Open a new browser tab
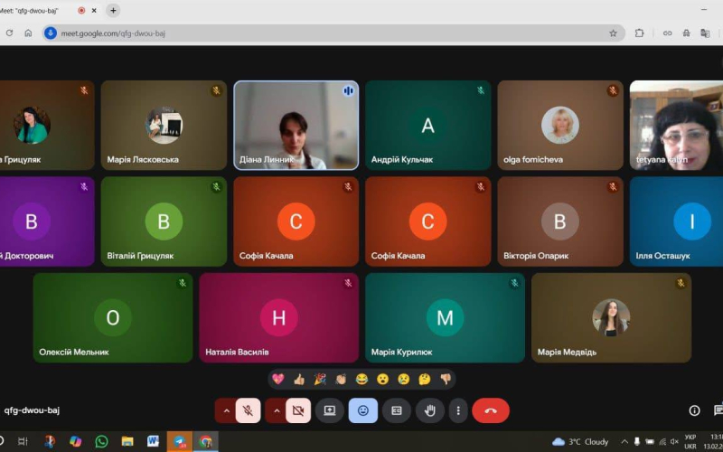Viewport: 723px width, 452px height. point(113,10)
